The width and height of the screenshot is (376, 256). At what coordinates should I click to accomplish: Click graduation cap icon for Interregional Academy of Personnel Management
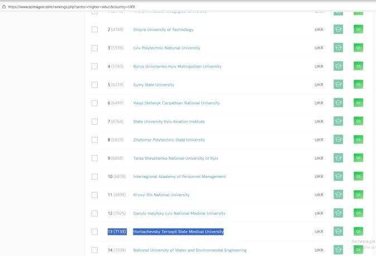pyautogui.click(x=338, y=176)
